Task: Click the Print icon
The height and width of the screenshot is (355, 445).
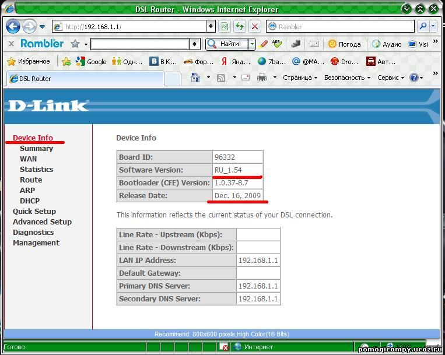Action: (262, 78)
